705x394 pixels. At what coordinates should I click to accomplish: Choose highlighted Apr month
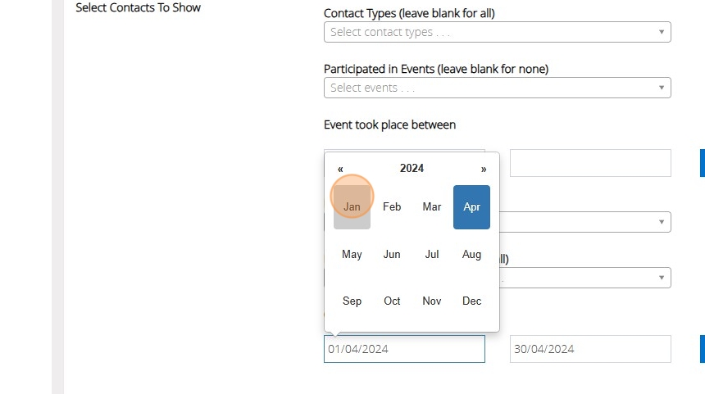(x=471, y=207)
